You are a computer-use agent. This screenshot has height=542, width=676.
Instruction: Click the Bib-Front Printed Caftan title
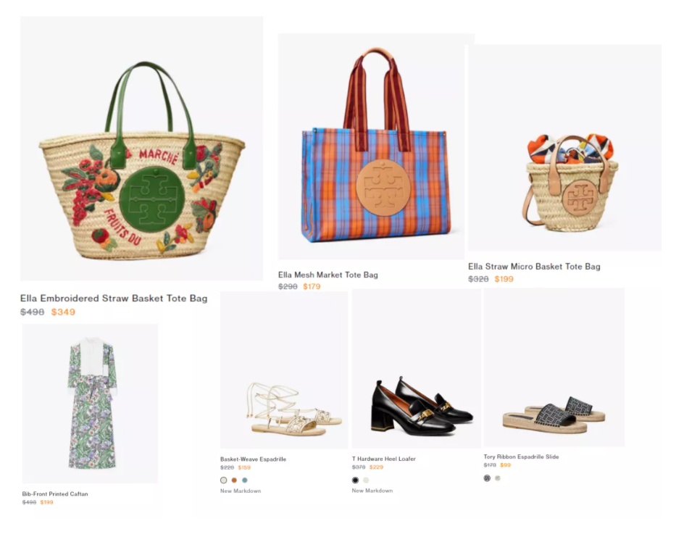coord(55,493)
